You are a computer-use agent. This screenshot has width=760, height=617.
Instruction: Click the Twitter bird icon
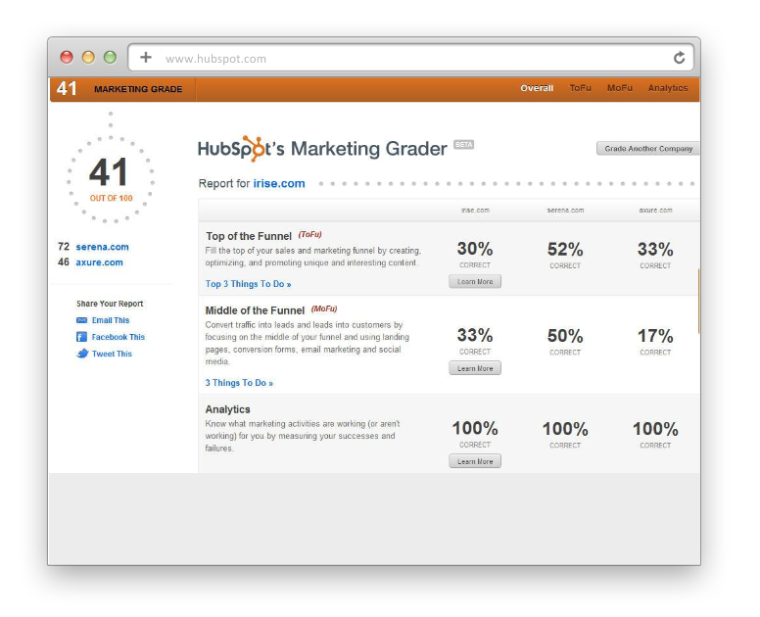tap(82, 354)
